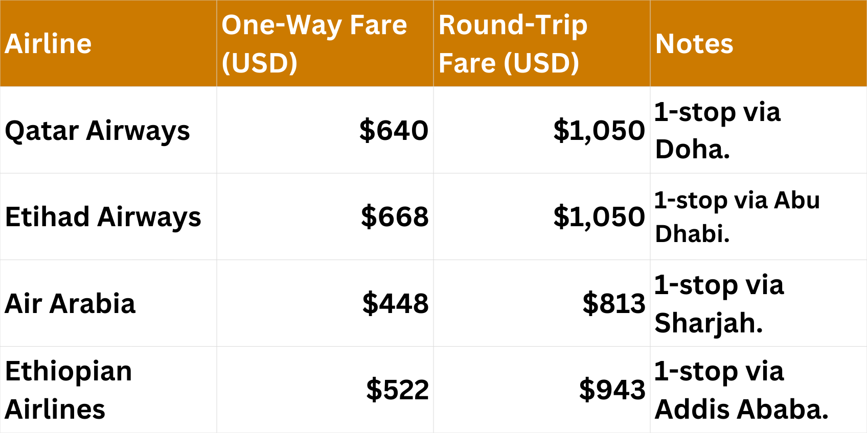Click the Round-Trip Fare (USD) header

point(513,43)
